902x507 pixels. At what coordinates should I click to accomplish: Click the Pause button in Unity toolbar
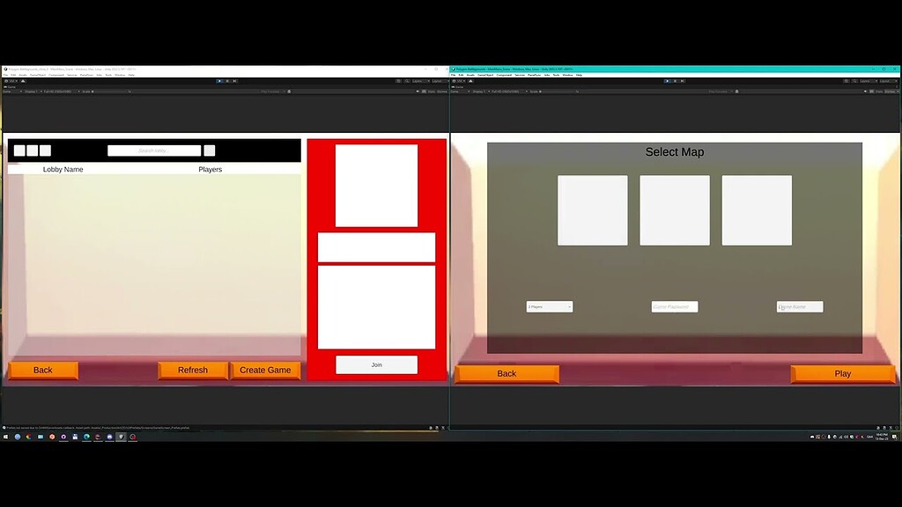226,80
